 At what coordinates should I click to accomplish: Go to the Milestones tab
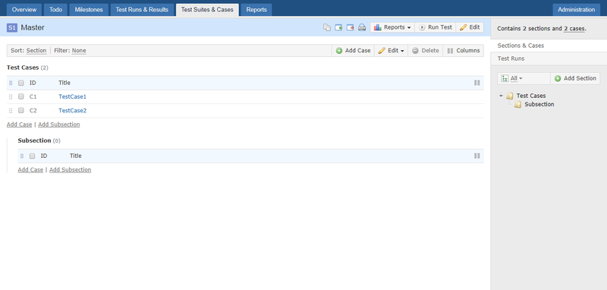89,10
